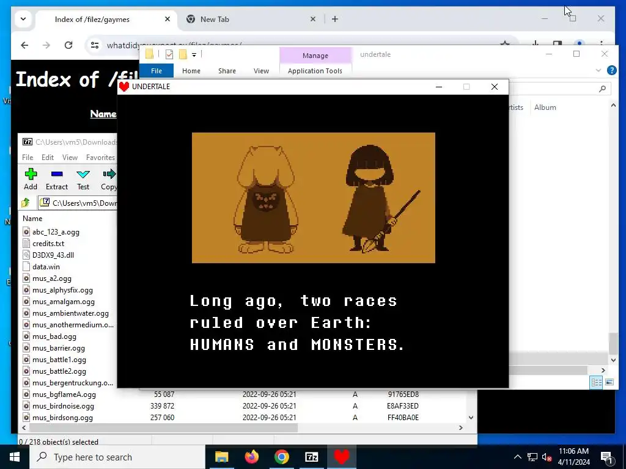The width and height of the screenshot is (626, 469).
Task: Click Explorer's quick access properties checkmark icon
Action: pyautogui.click(x=169, y=54)
